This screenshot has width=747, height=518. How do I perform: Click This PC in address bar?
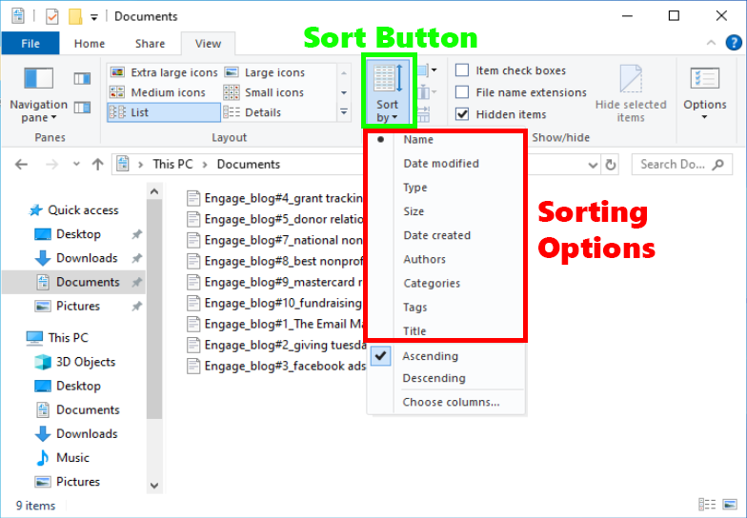(x=172, y=164)
